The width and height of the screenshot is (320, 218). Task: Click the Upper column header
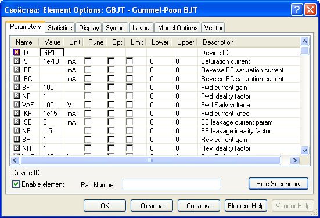(x=185, y=42)
